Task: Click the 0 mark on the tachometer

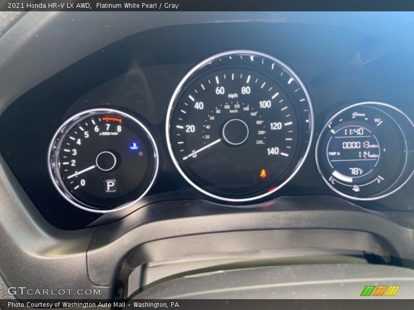Action: point(83,182)
